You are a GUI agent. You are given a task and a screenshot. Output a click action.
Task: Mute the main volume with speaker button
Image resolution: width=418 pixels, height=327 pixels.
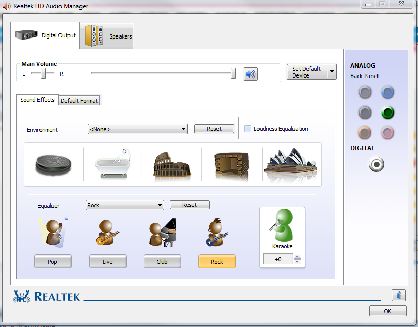(x=251, y=74)
